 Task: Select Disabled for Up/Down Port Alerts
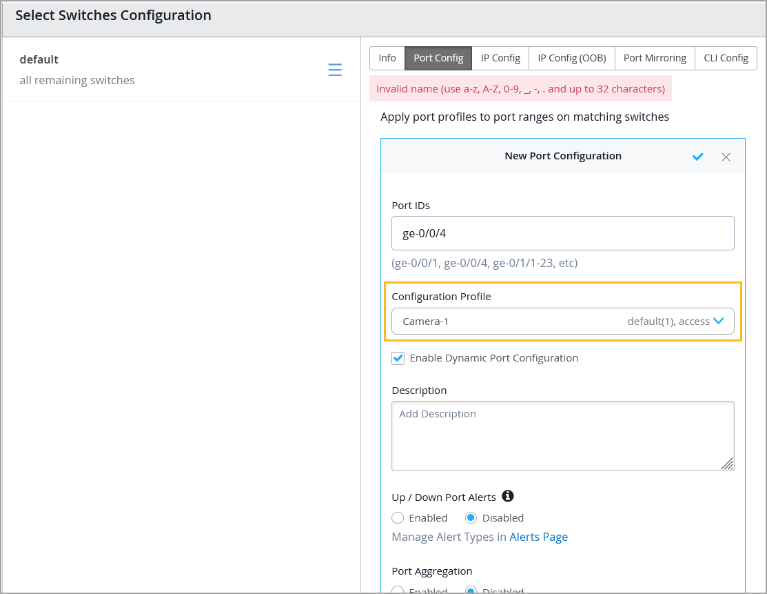471,518
